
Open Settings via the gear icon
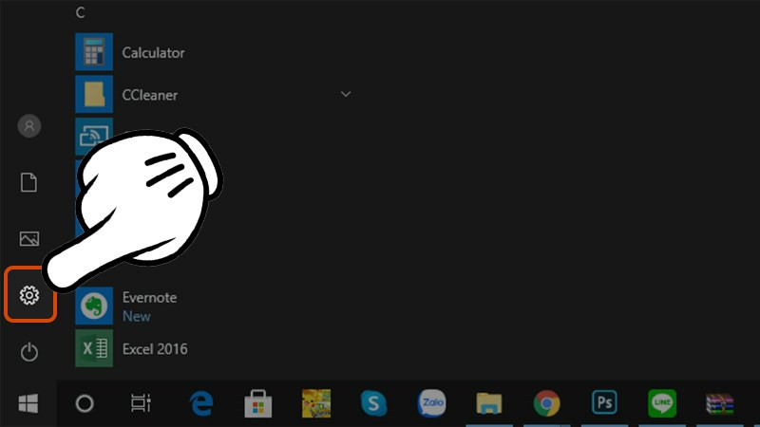[x=29, y=296]
